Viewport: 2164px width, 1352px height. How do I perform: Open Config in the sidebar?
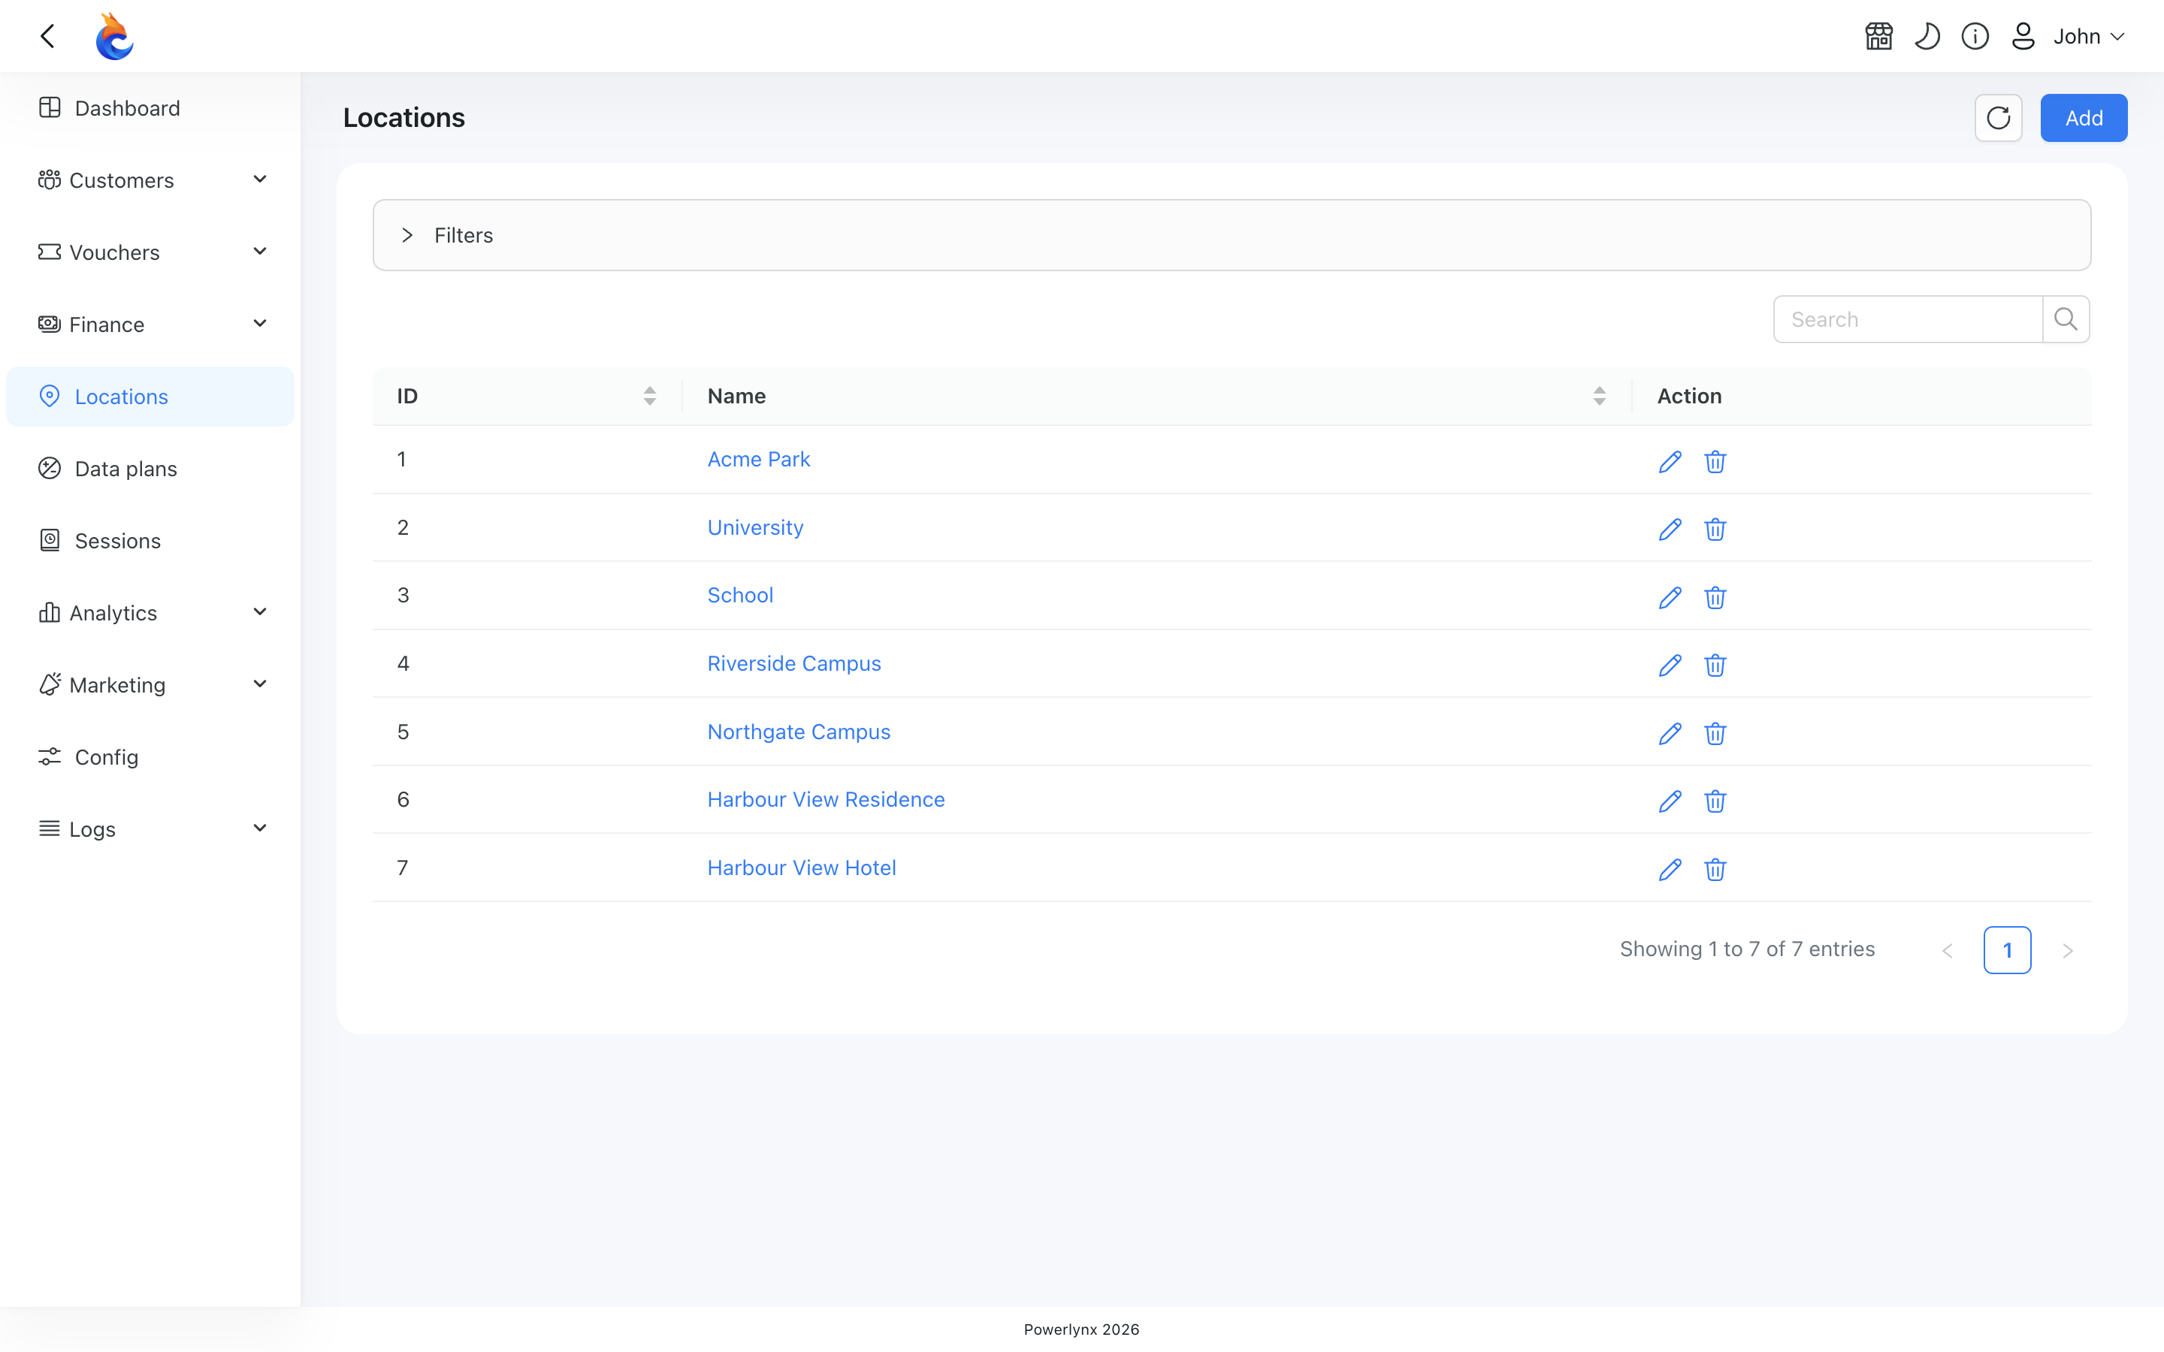[150, 757]
